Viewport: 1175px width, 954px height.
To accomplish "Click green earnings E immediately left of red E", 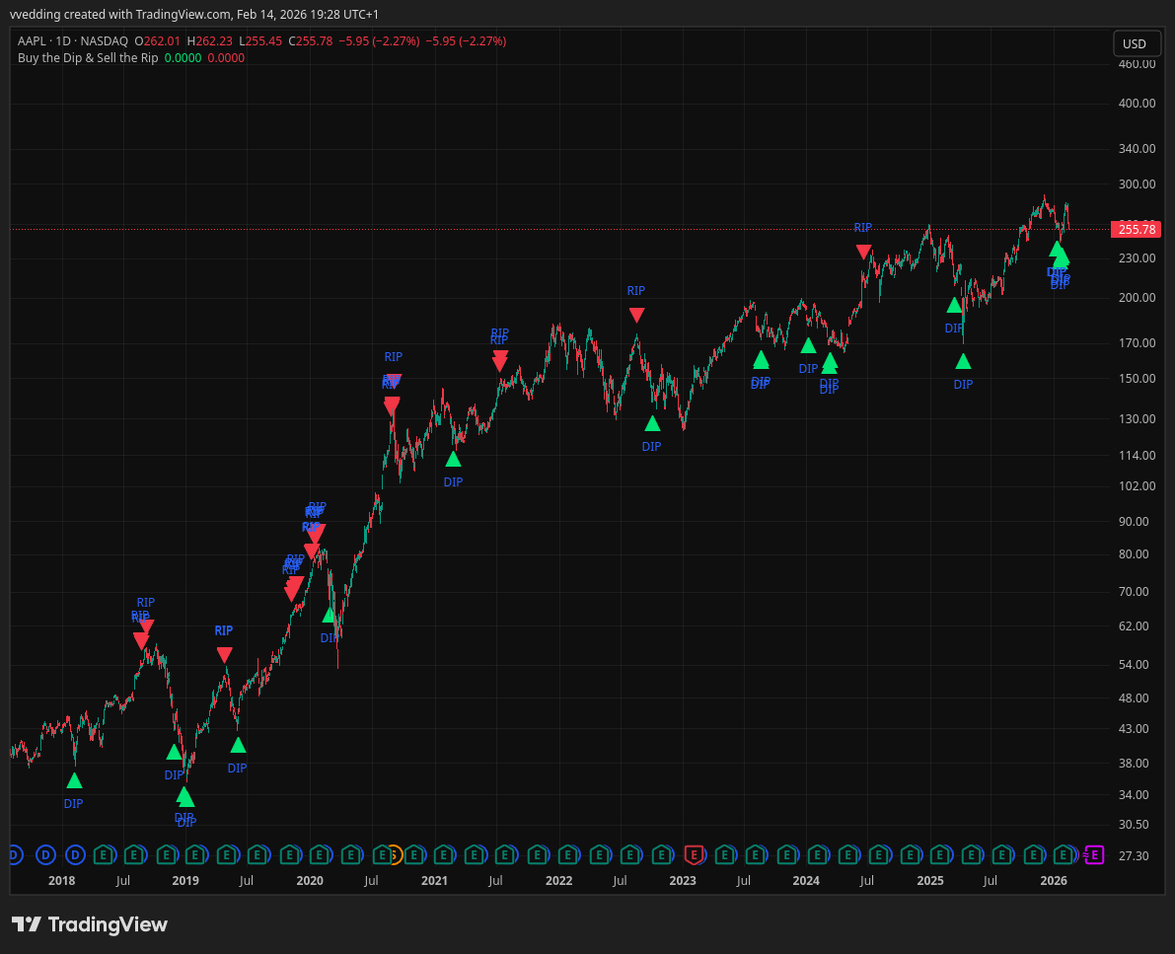I will (662, 854).
